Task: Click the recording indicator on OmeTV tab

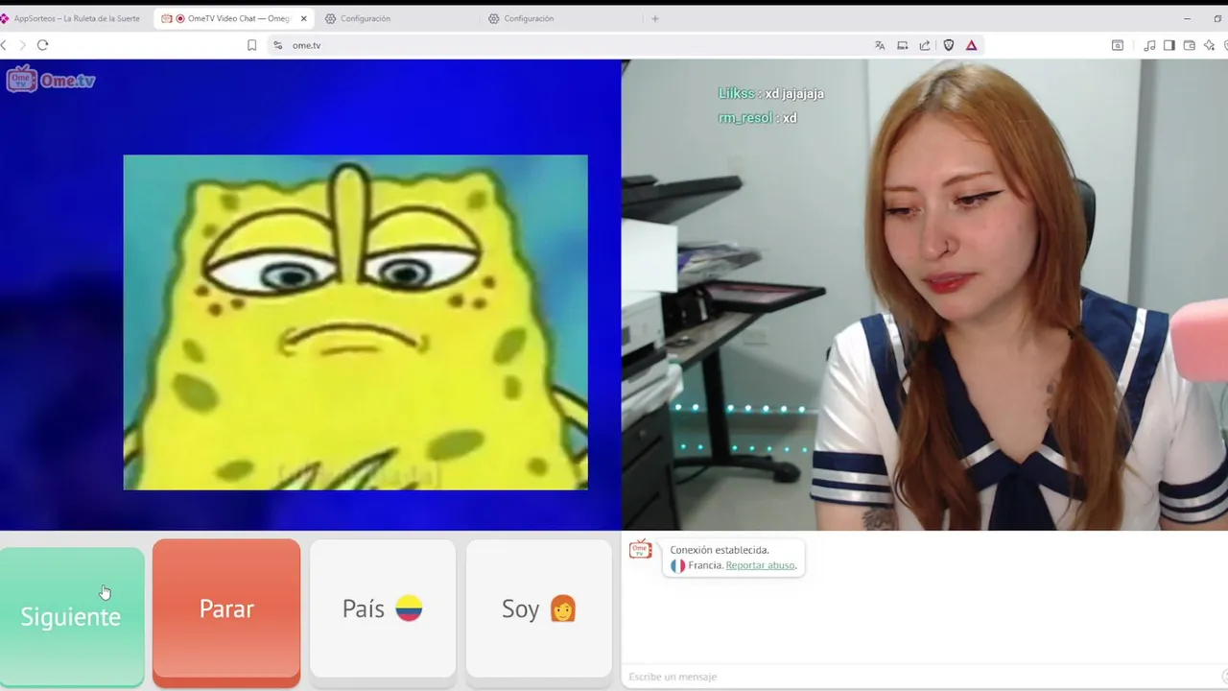Action: [x=179, y=18]
